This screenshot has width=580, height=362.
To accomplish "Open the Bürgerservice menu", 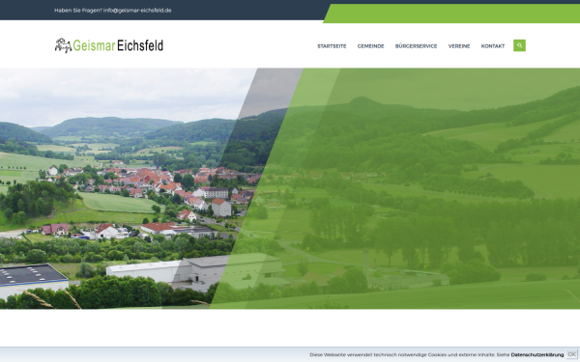I will [416, 46].
